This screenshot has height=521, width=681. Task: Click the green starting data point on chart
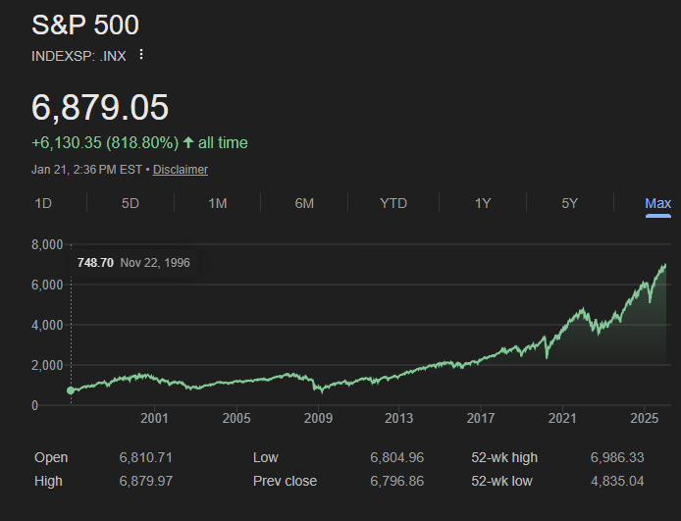(x=71, y=391)
